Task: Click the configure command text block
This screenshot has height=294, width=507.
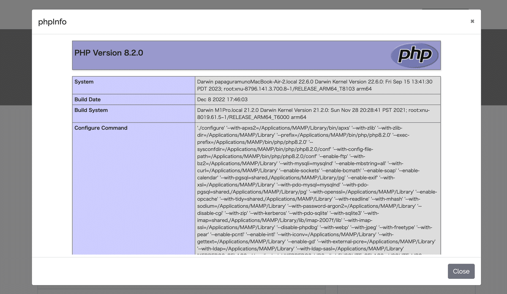Action: pyautogui.click(x=318, y=189)
